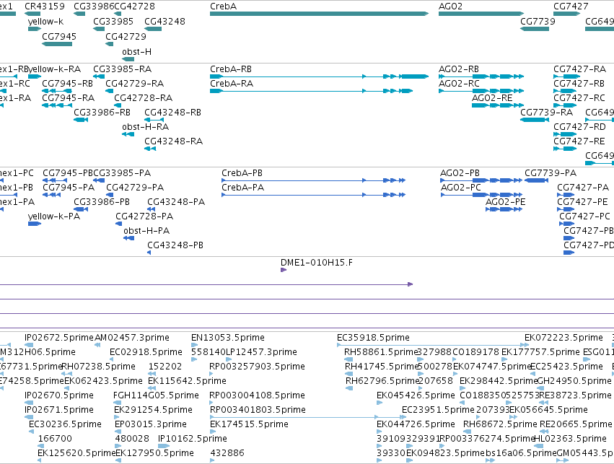Click EST EK177757.5prime label
Viewport: 614px width, 464px height.
540,352
